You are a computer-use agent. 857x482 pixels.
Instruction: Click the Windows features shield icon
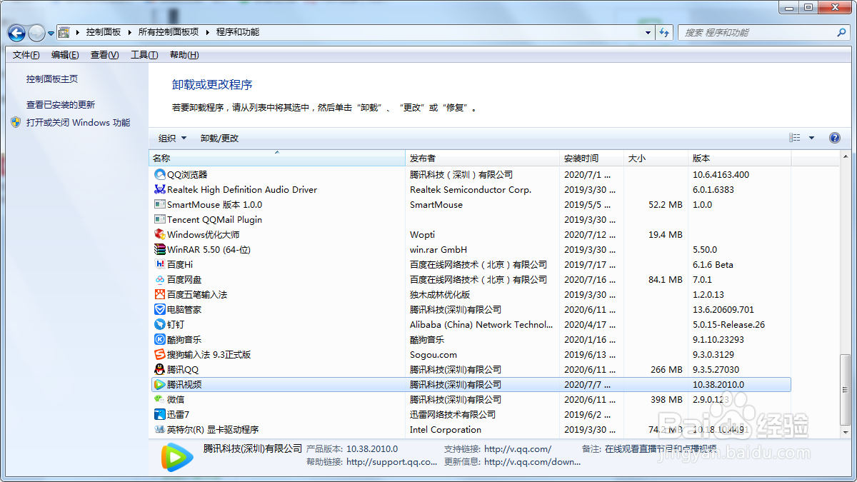pyautogui.click(x=16, y=122)
